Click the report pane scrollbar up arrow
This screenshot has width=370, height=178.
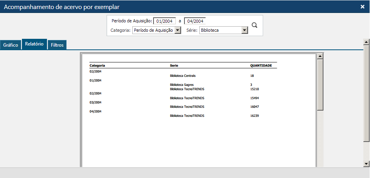pyautogui.click(x=320, y=56)
